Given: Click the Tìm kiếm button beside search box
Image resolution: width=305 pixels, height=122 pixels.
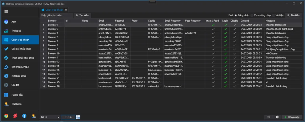Looking at the screenshot, I should pyautogui.click(x=82, y=15).
